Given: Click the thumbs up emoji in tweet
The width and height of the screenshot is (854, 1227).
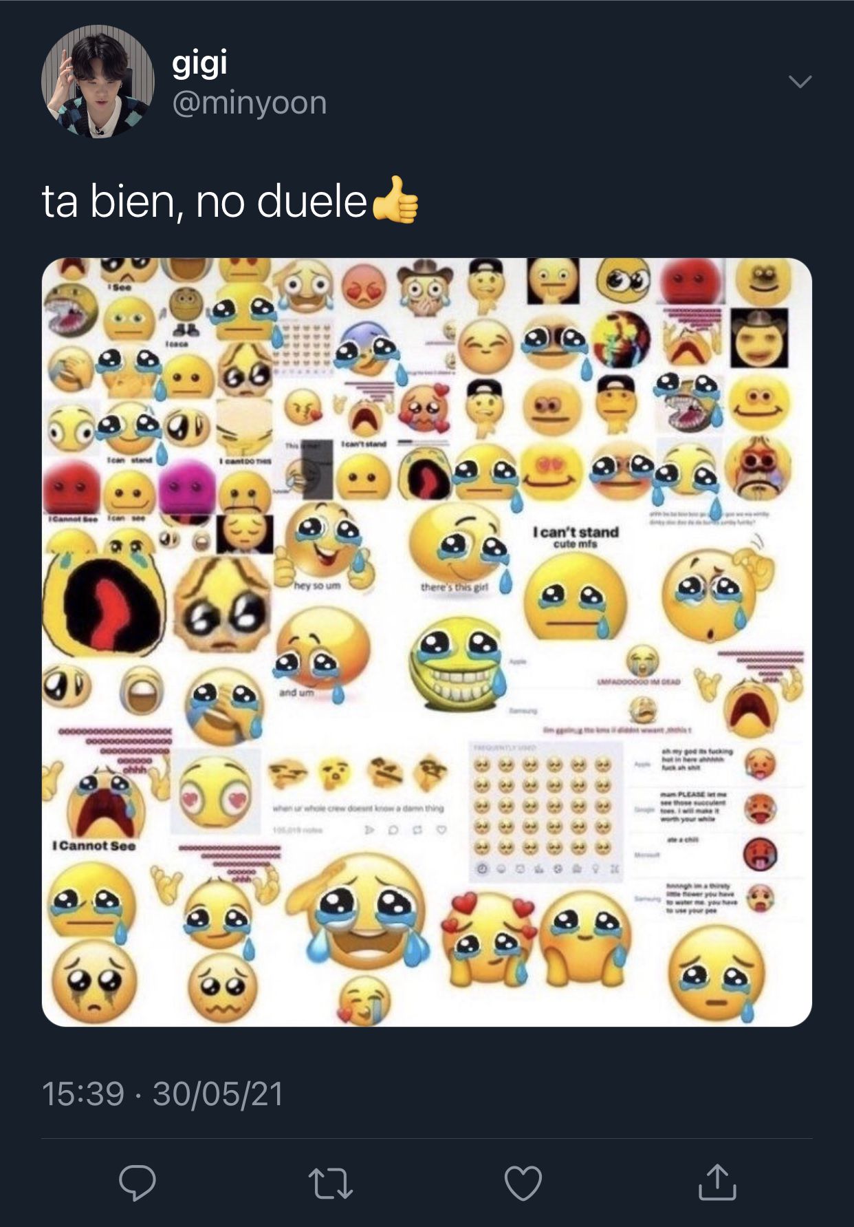Looking at the screenshot, I should point(395,200).
